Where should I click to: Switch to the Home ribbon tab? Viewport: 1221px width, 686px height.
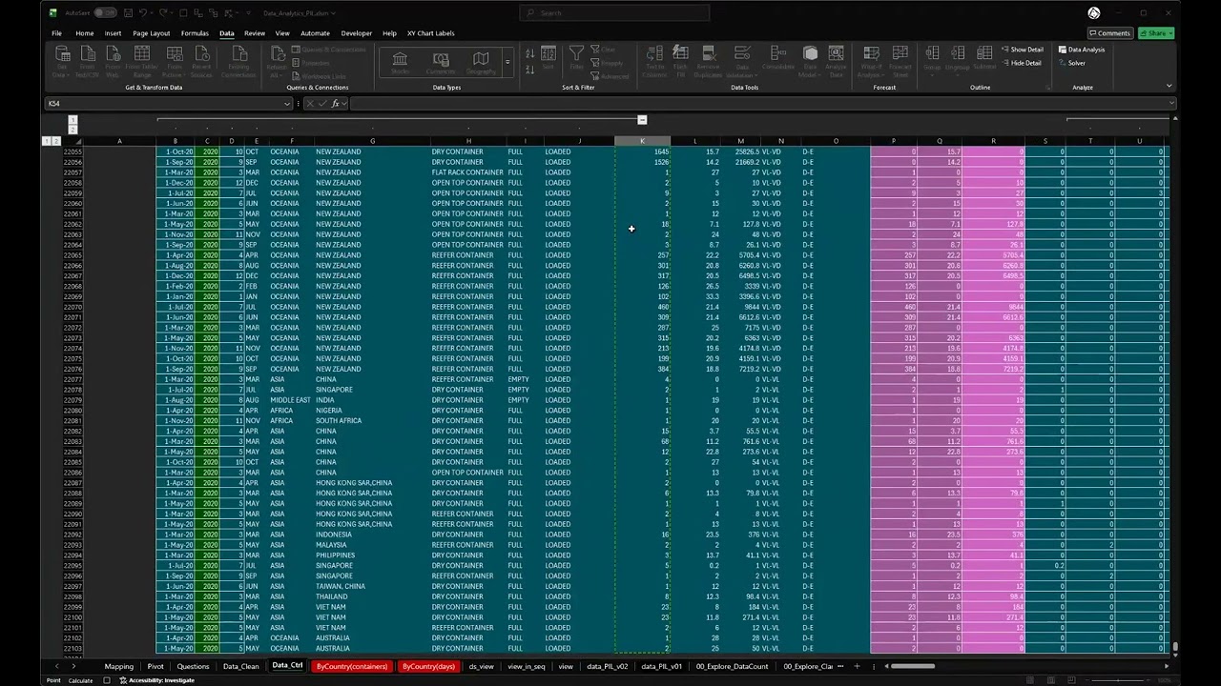(x=85, y=33)
